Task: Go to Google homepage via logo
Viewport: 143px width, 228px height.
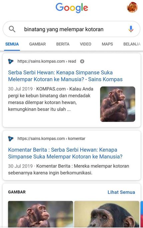Action: click(x=72, y=8)
